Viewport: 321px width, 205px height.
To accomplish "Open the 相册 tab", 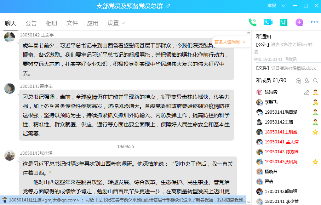I will pos(52,23).
